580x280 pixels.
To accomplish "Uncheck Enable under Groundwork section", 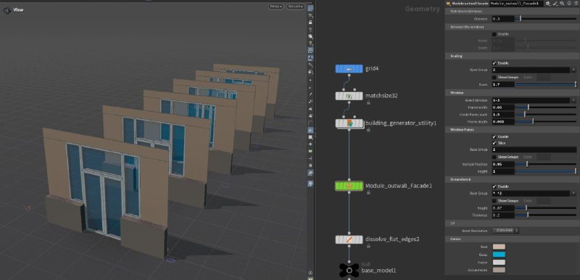I will tap(494, 186).
